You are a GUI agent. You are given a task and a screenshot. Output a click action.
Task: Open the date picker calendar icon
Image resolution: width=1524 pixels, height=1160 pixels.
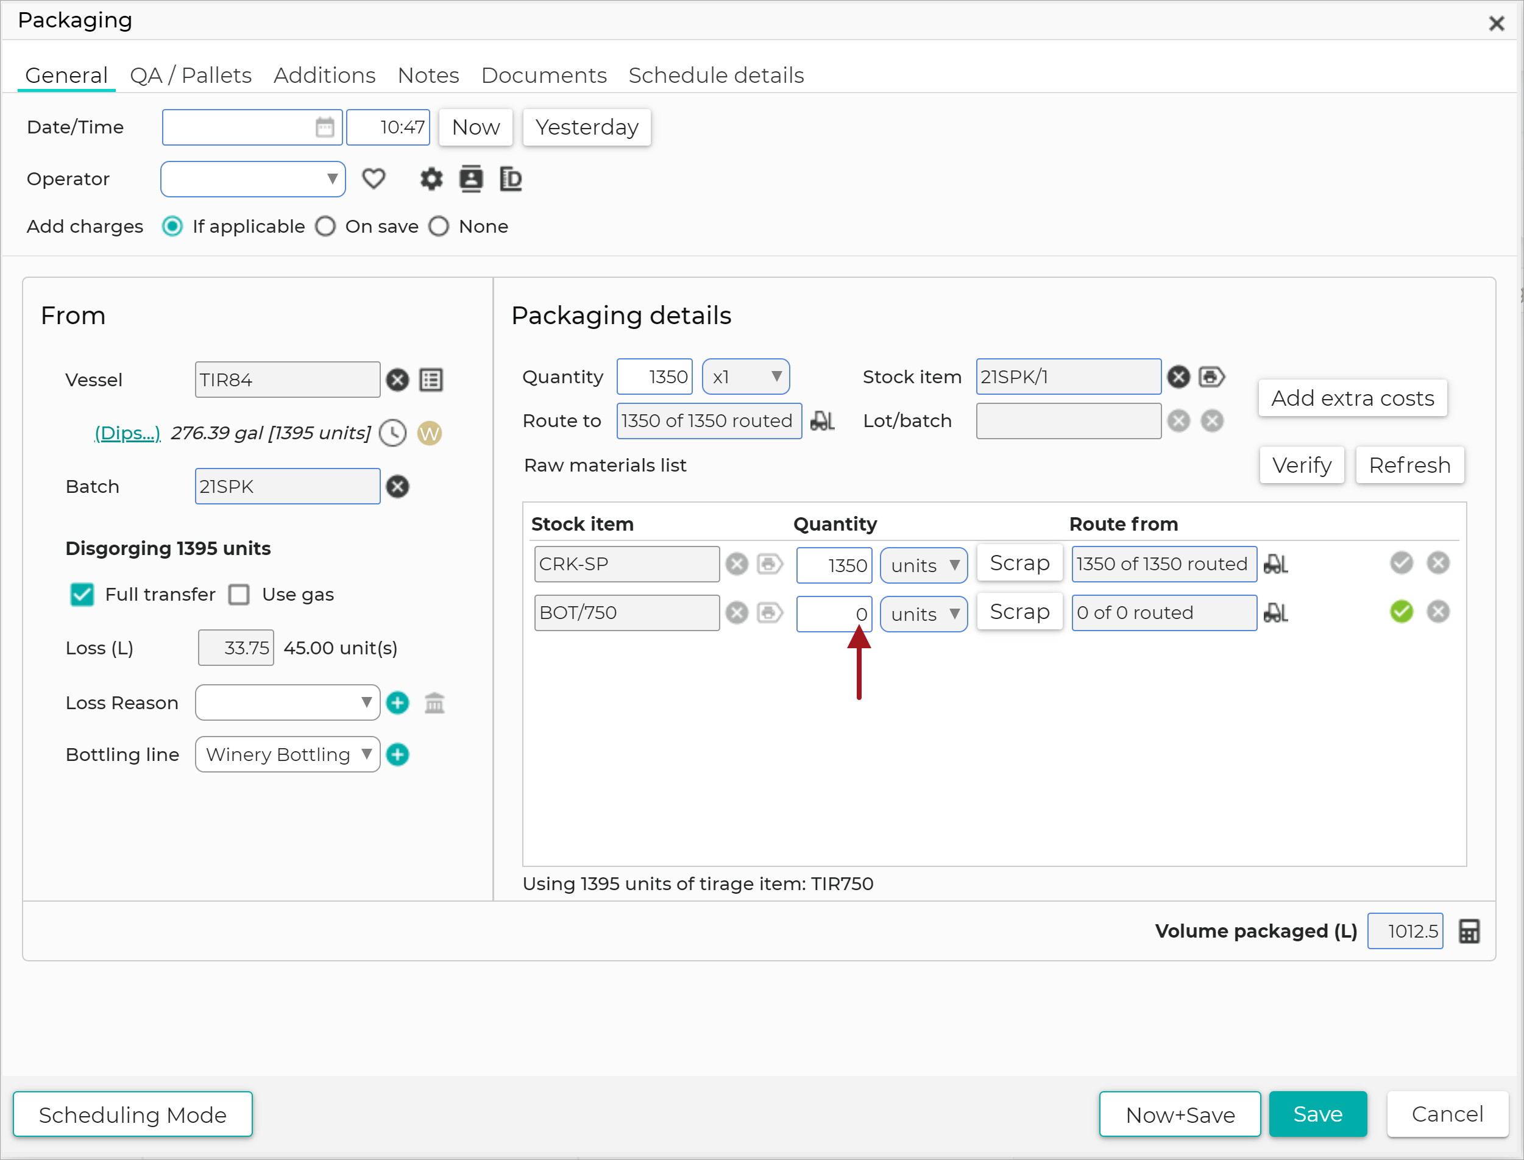point(325,127)
